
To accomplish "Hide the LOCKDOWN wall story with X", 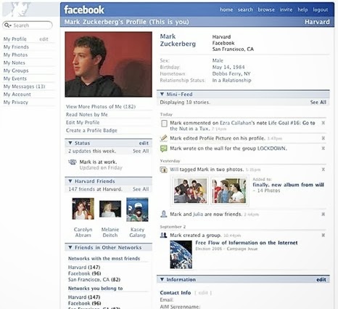I will pyautogui.click(x=323, y=148).
